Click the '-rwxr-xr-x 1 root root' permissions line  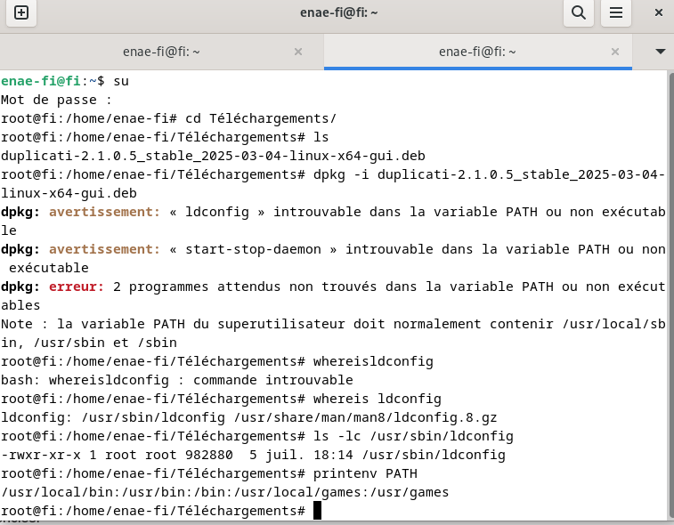click(x=253, y=455)
